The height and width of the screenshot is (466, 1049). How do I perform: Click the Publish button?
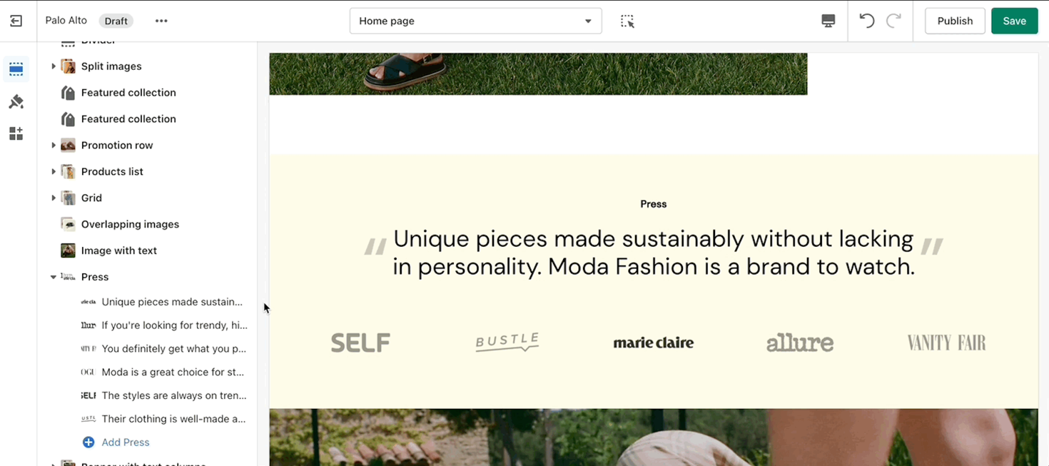coord(955,21)
